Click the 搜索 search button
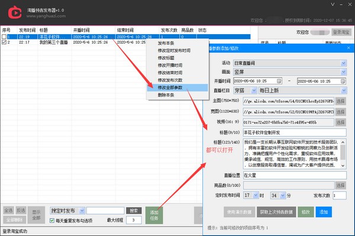This screenshot has width=355, height=236. pos(134,210)
